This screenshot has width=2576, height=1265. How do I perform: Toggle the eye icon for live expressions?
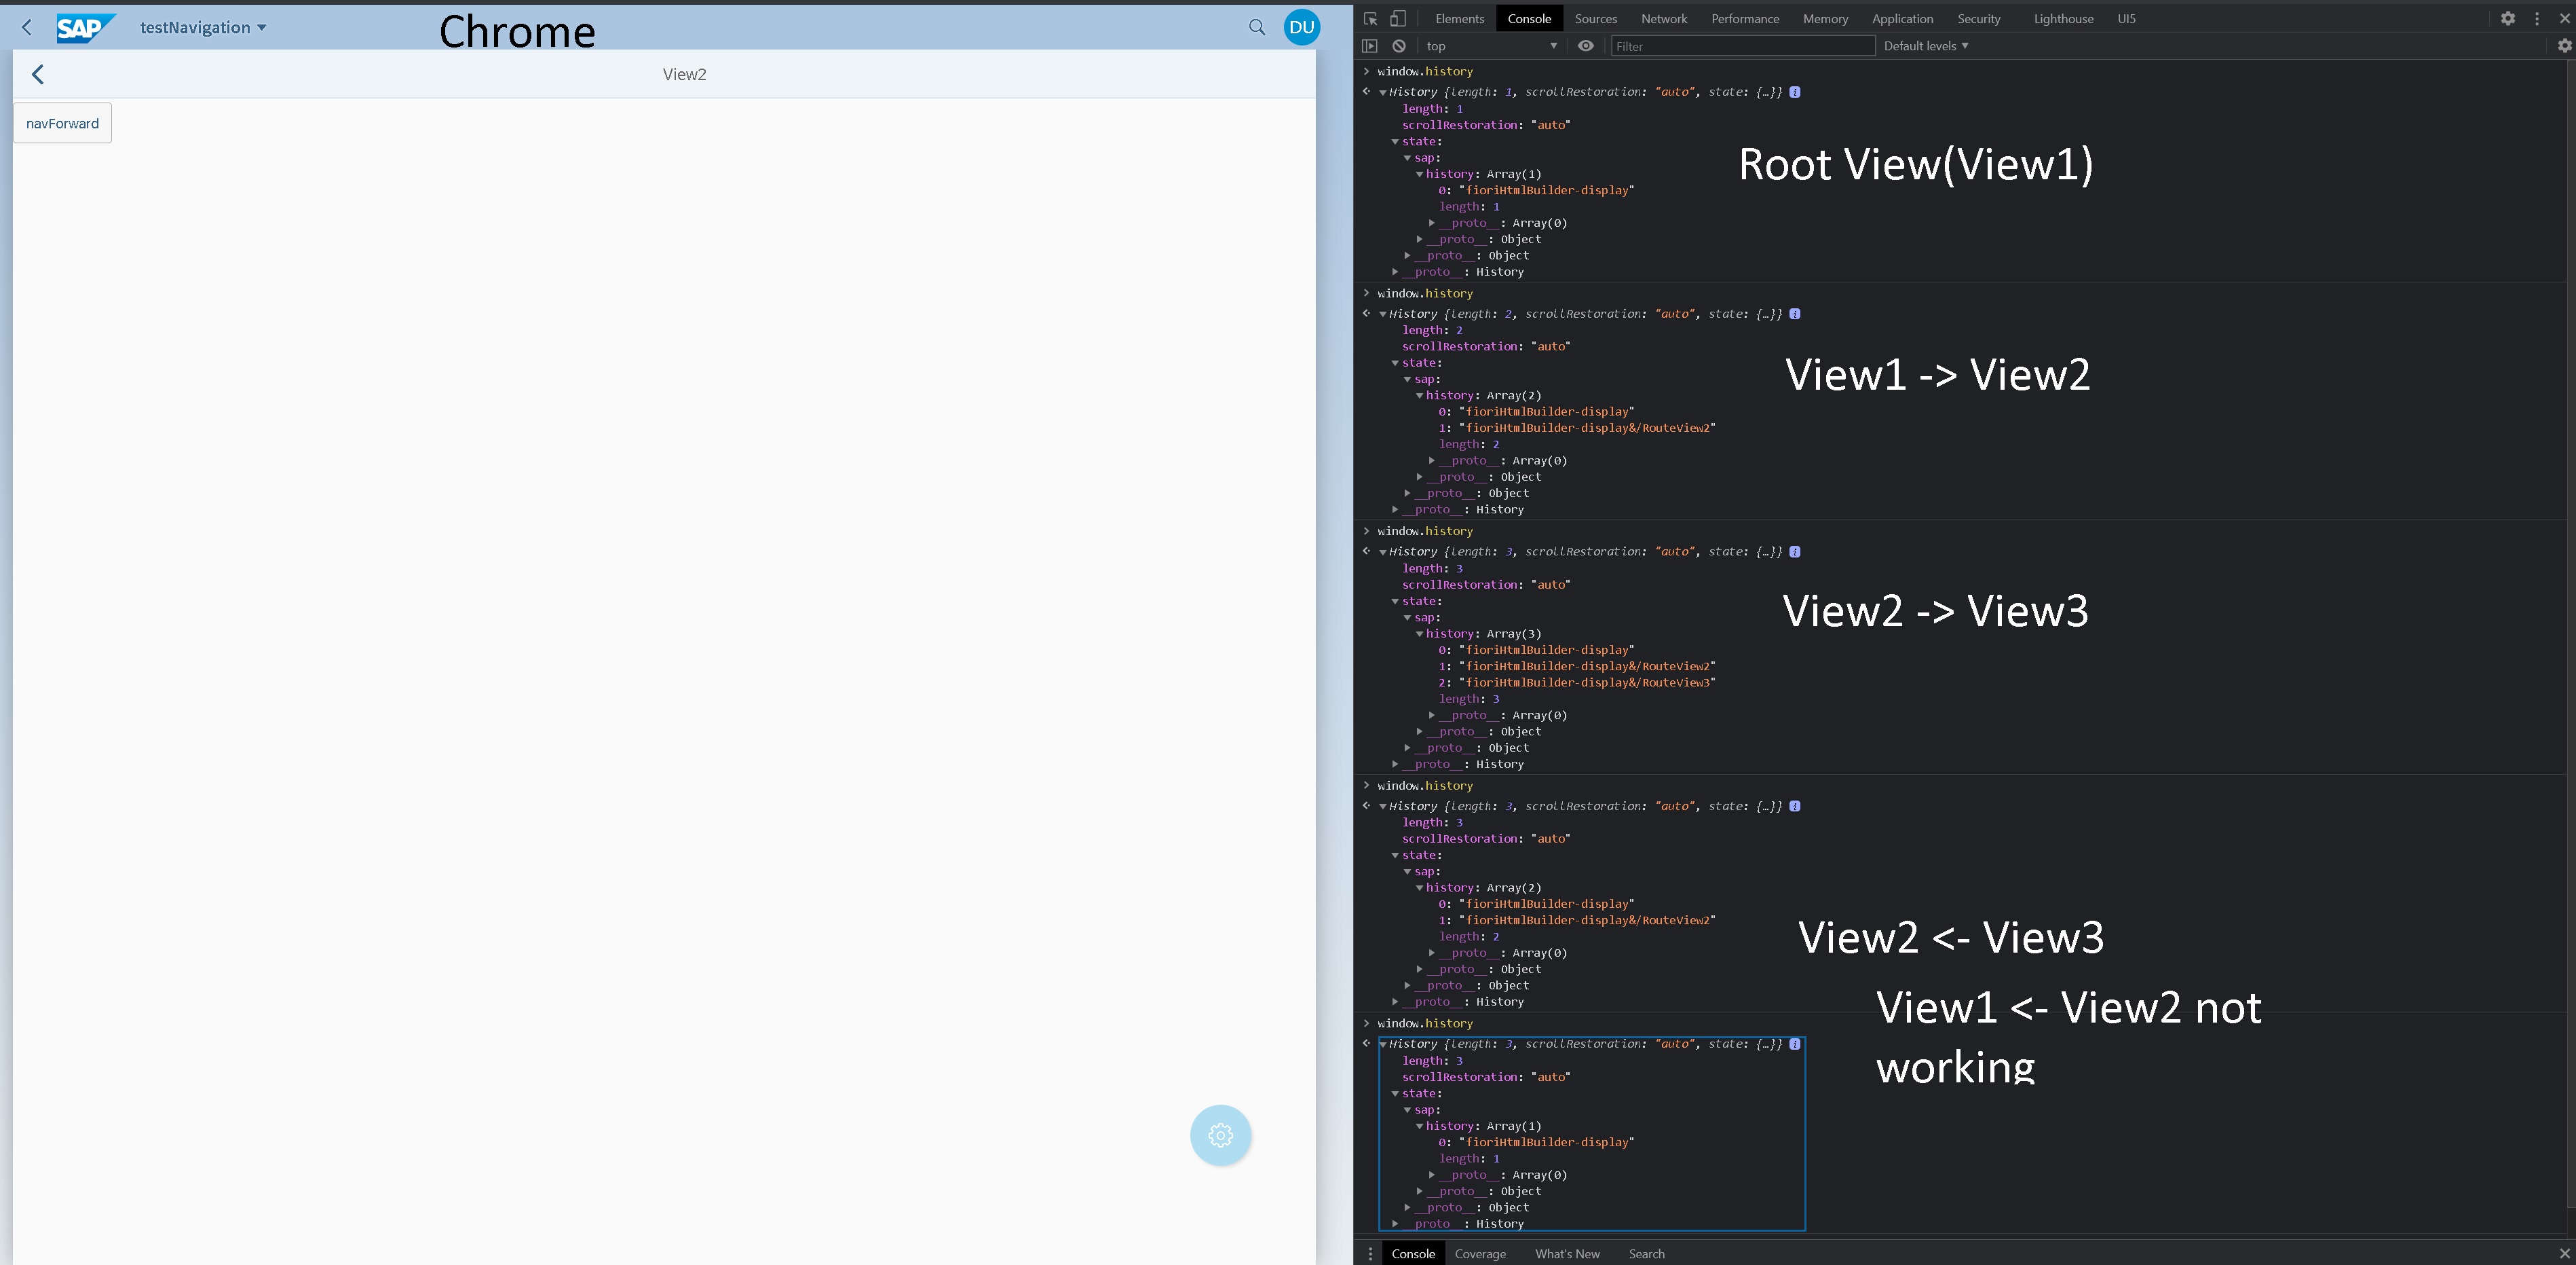(x=1586, y=46)
